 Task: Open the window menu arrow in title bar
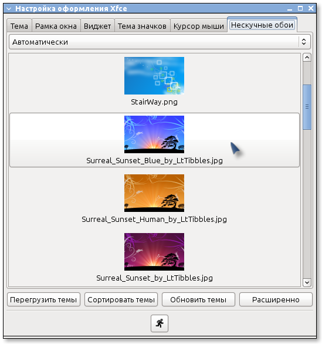coord(9,9)
